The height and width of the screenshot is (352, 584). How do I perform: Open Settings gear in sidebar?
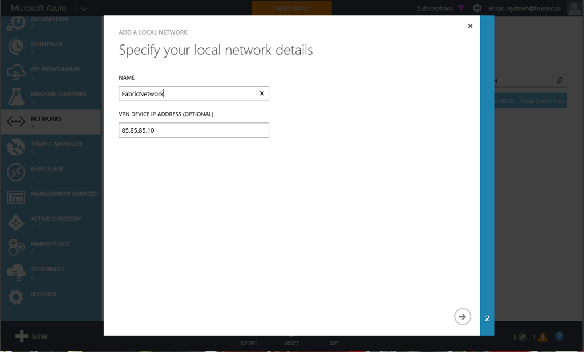pyautogui.click(x=16, y=297)
